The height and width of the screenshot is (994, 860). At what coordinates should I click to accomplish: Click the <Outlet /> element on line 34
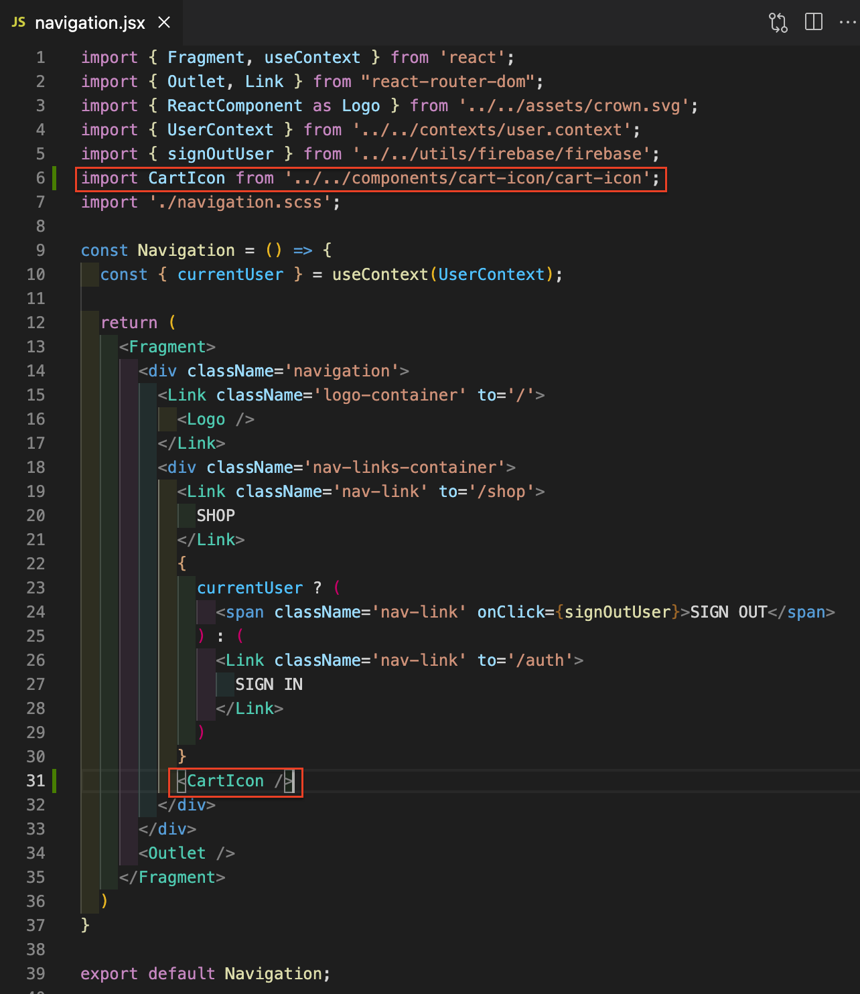coord(187,853)
